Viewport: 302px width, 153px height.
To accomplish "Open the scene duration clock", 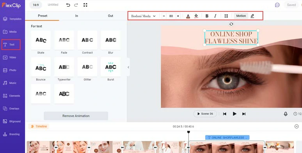I will 295,114.
